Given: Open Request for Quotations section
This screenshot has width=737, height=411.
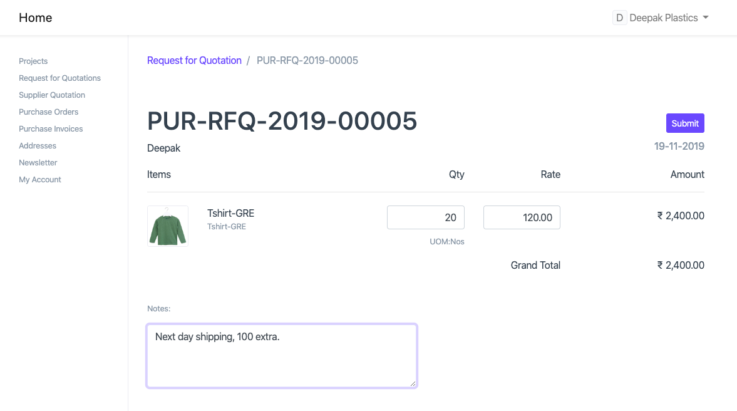Looking at the screenshot, I should (59, 78).
